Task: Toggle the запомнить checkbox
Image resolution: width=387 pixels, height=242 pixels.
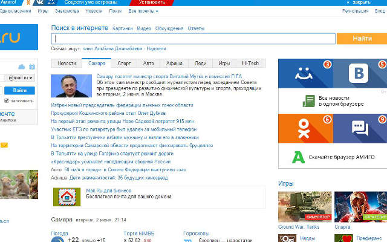Action: 7,100
